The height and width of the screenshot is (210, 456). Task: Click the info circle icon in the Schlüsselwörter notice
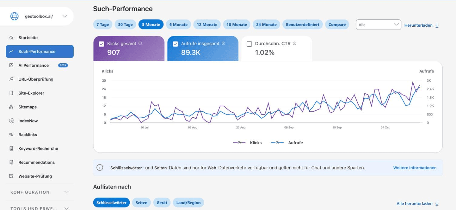coord(100,168)
